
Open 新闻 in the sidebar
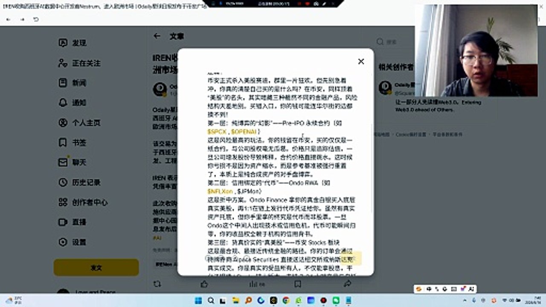[x=73, y=83]
